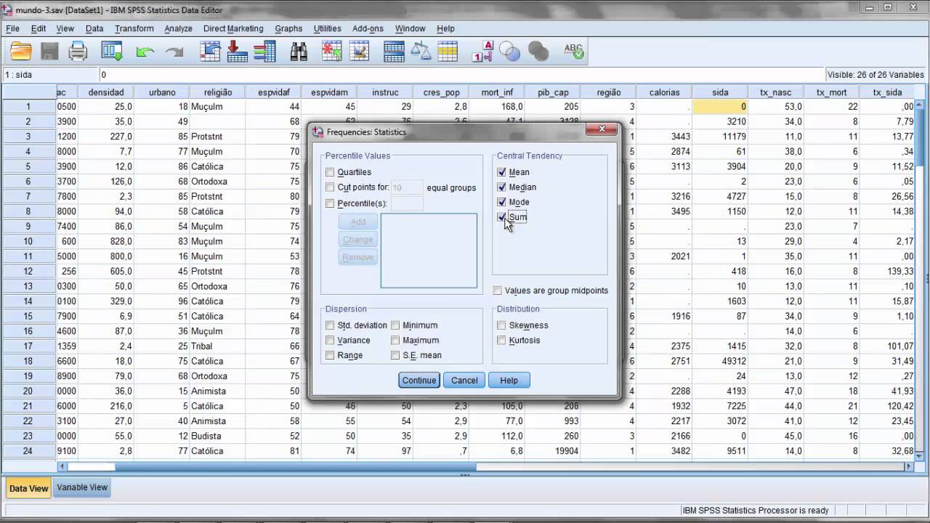Click the Show All Variables dark circles icon
Image resolution: width=930 pixels, height=523 pixels.
pos(538,52)
